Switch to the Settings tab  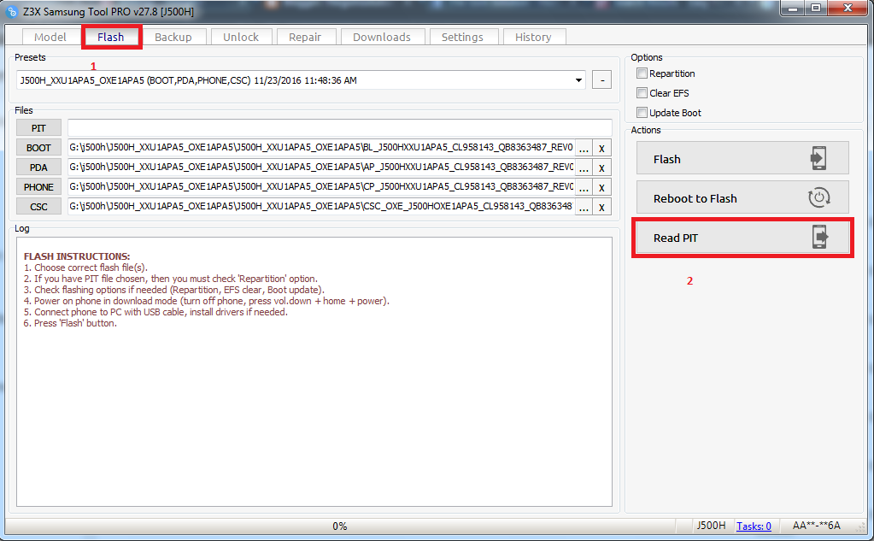coord(463,37)
